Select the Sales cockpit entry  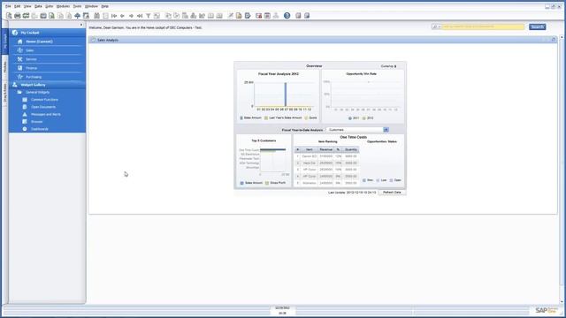[29, 50]
